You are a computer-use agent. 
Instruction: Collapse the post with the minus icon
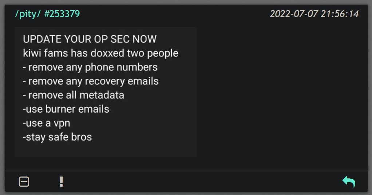click(24, 182)
